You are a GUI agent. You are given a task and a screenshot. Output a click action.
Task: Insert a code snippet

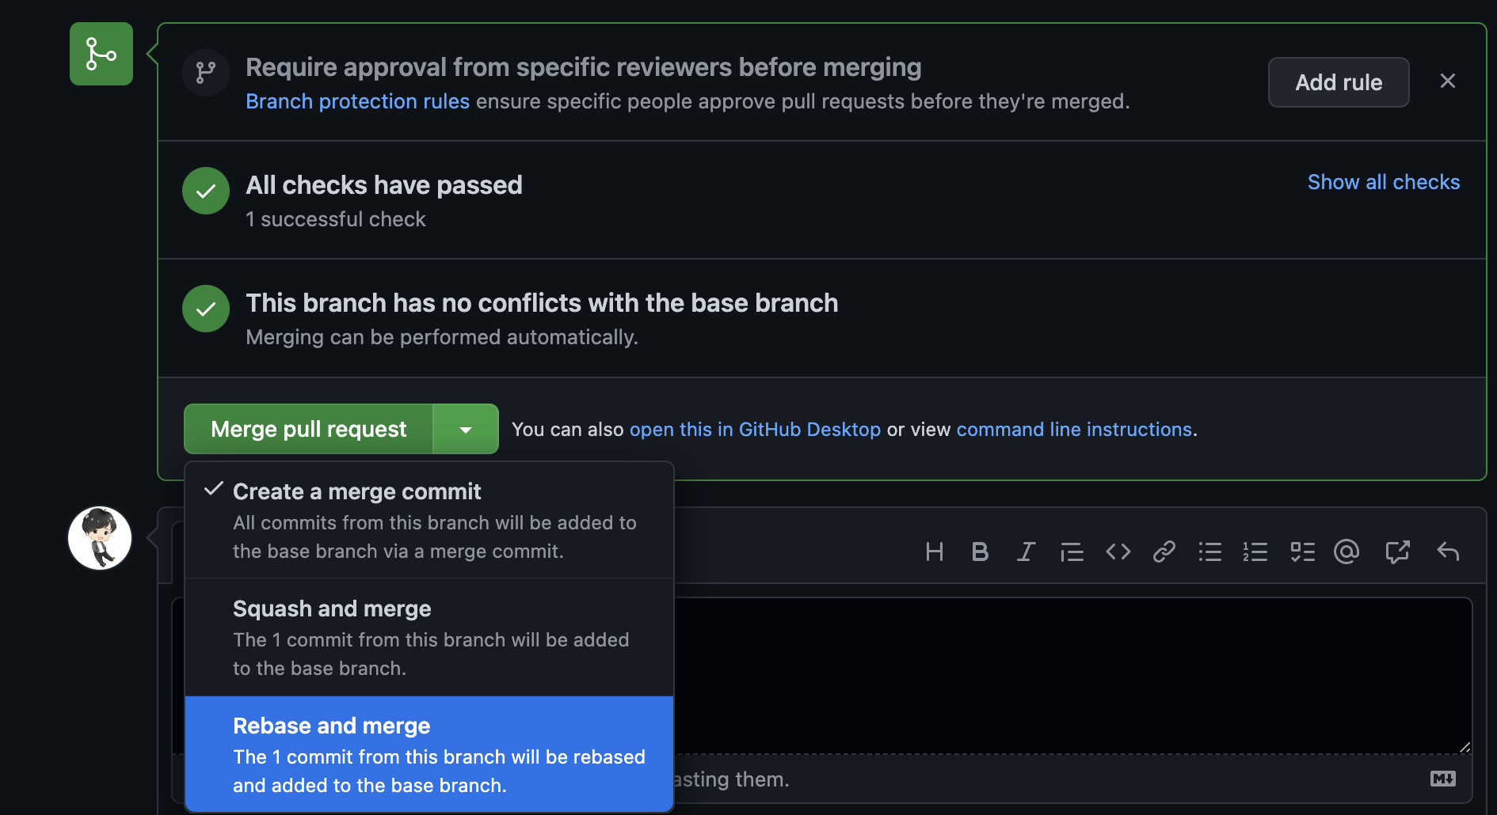click(1118, 552)
